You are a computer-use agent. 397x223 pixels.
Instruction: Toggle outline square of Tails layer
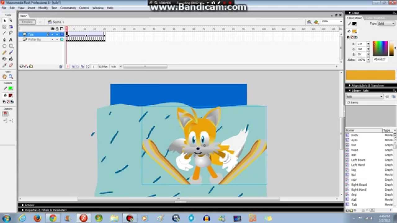(62, 34)
